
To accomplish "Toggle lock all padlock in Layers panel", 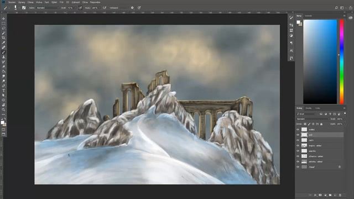I will 321,124.
